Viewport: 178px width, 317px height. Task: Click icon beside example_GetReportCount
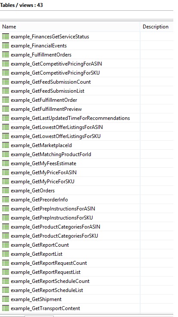click(x=6, y=245)
